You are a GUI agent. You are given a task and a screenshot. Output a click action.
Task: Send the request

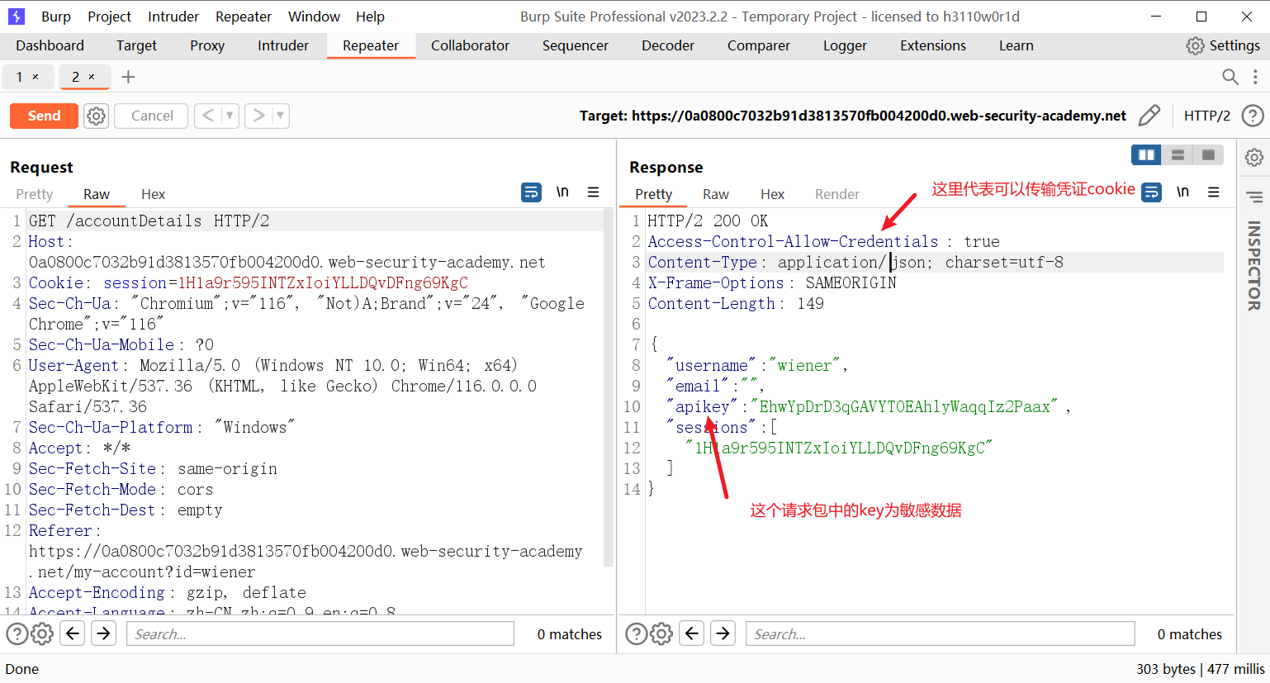[44, 116]
